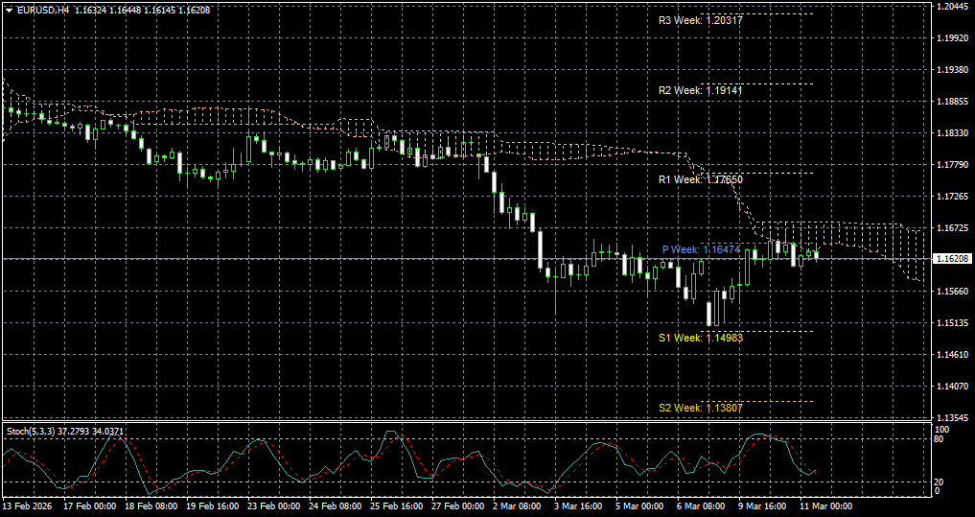Click price axis value 1.15135
The image size is (975, 517).
[x=952, y=323]
